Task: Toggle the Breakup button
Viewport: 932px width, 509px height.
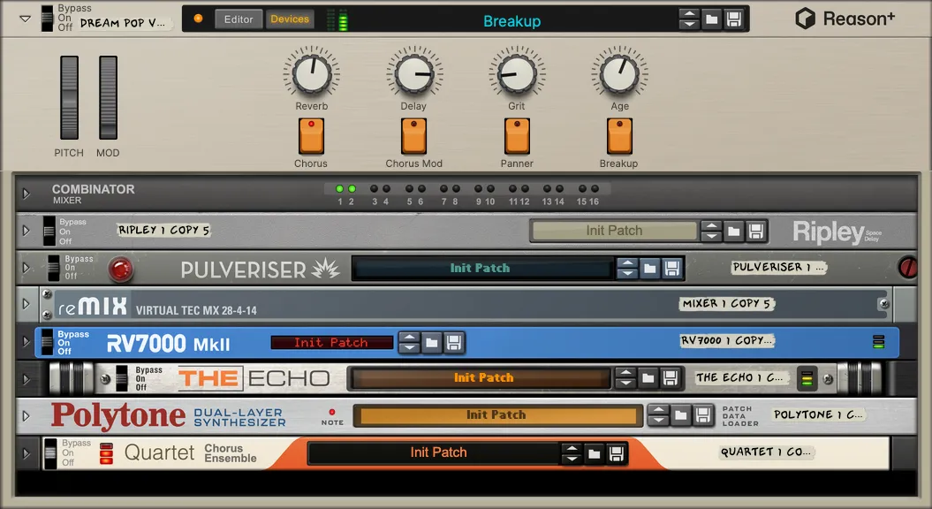Action: [x=619, y=136]
